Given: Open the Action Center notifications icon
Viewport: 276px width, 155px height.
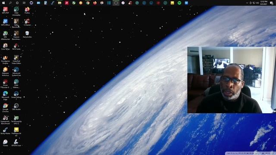Looking at the screenshot, I should coord(272,3).
